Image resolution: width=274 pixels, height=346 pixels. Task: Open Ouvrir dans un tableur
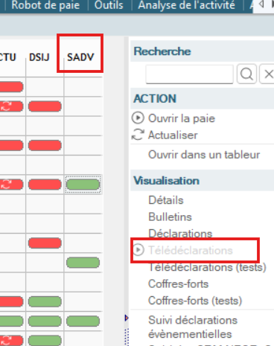tap(204, 155)
